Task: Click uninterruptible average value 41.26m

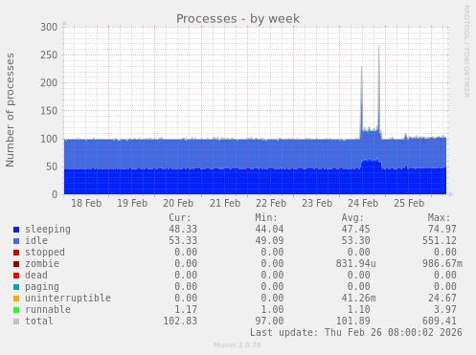Action: 359,299
